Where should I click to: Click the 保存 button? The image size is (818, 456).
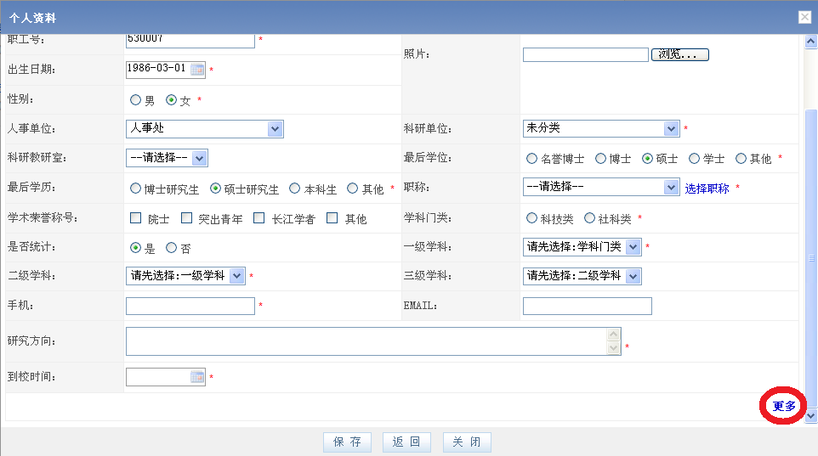(x=347, y=442)
